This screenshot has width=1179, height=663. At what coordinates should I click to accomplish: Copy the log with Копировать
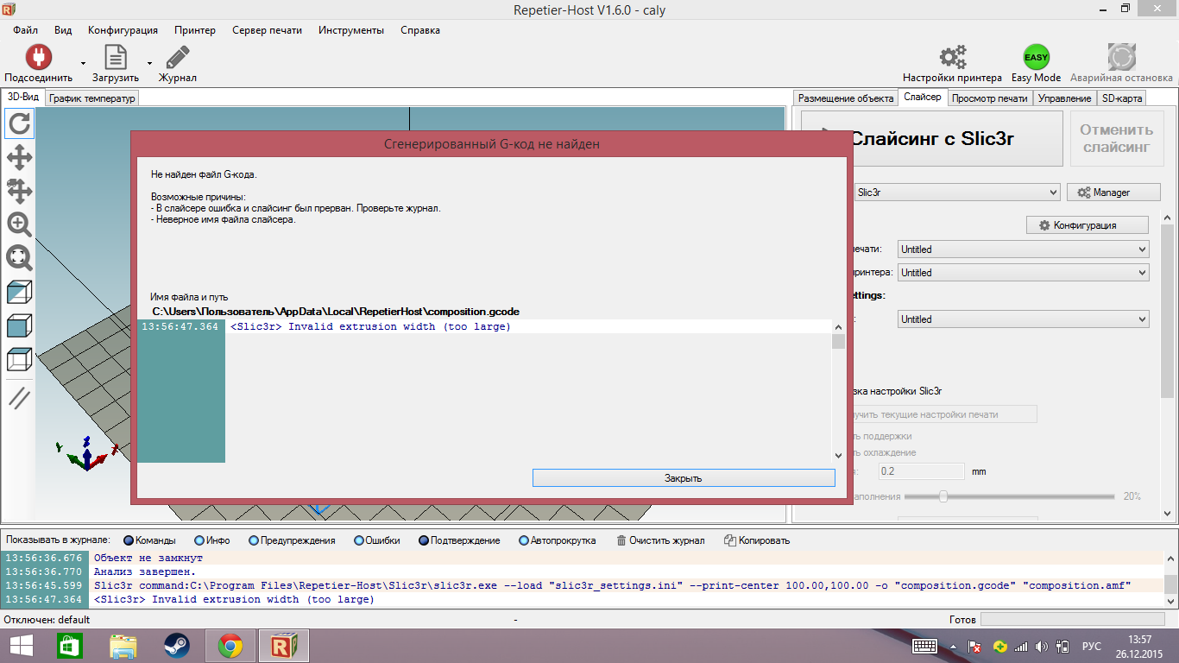[757, 540]
